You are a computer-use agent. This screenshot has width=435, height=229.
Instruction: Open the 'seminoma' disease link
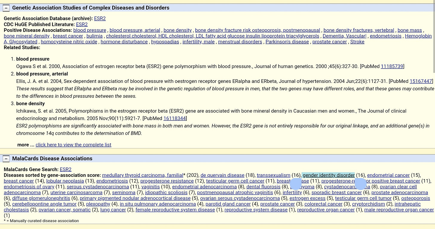(x=124, y=193)
